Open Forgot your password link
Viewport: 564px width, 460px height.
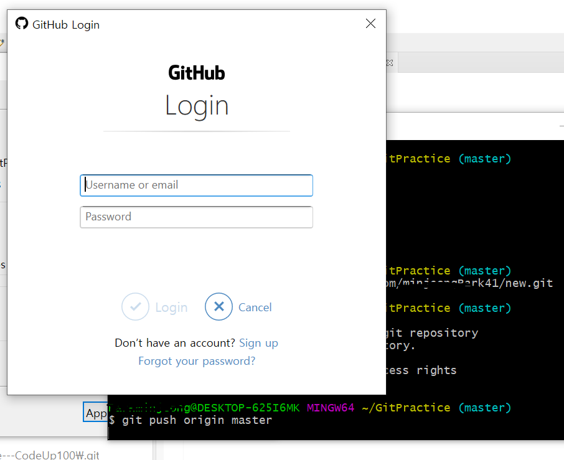pos(197,361)
